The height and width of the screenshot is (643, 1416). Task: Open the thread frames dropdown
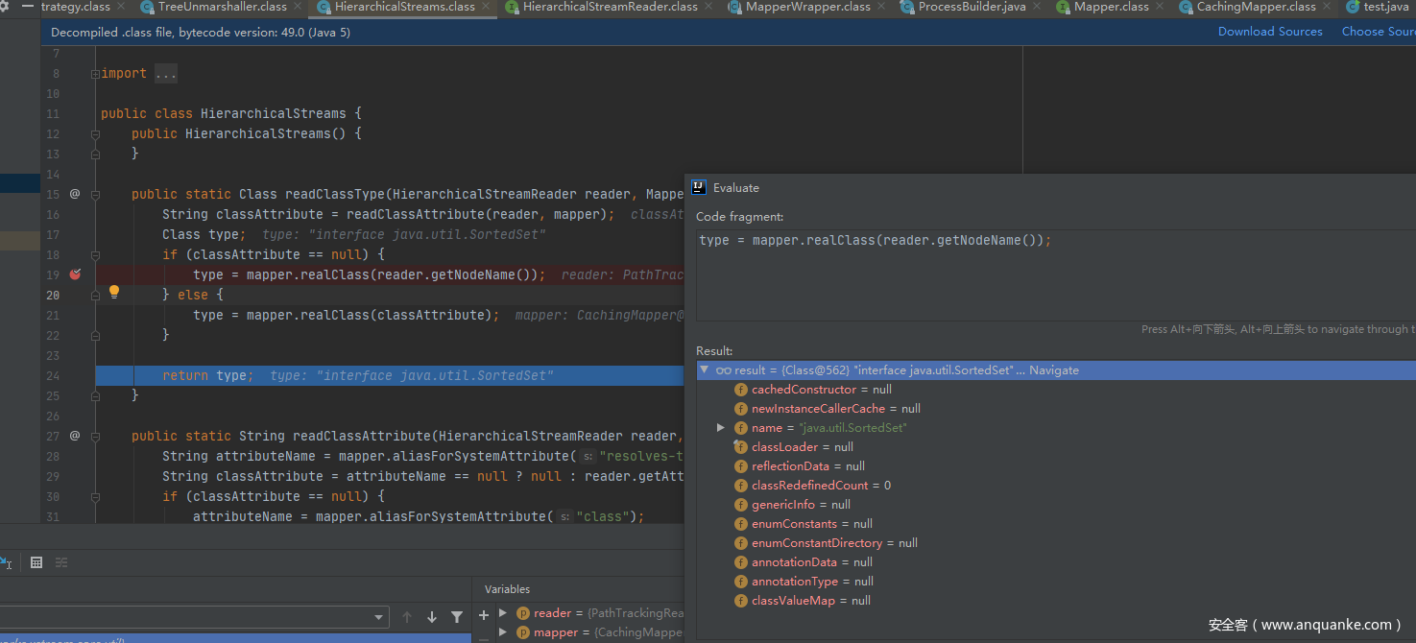pyautogui.click(x=379, y=617)
